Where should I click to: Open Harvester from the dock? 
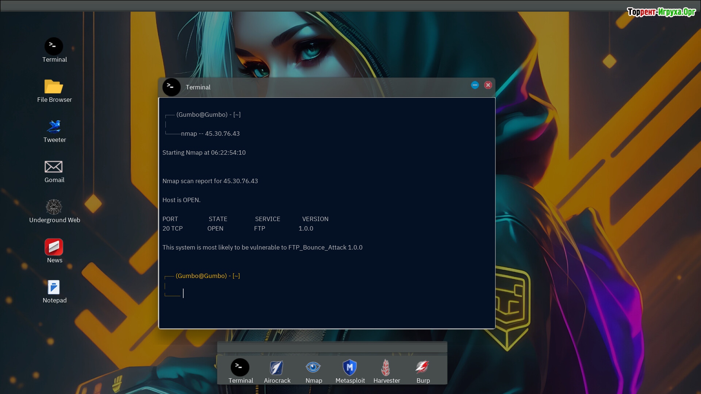(386, 367)
